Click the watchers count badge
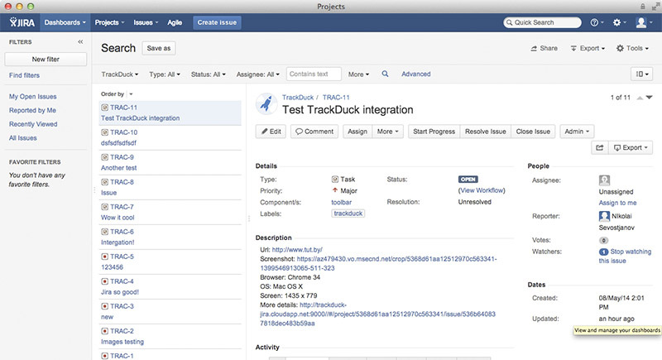This screenshot has width=662, height=360. [603, 252]
